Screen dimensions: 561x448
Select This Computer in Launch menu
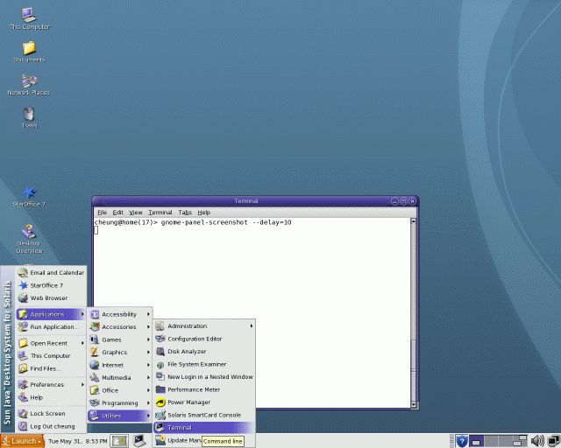coord(51,356)
